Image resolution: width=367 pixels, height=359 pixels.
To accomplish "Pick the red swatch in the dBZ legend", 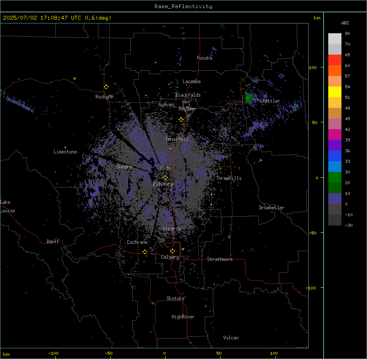I will (x=335, y=60).
